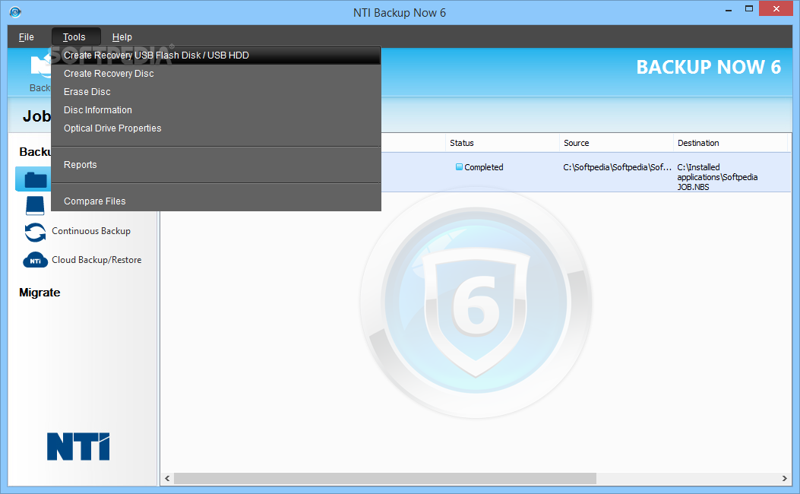Choose Create Recovery USB Flash Disk / USB HDD
The image size is (800, 494).
(217, 55)
